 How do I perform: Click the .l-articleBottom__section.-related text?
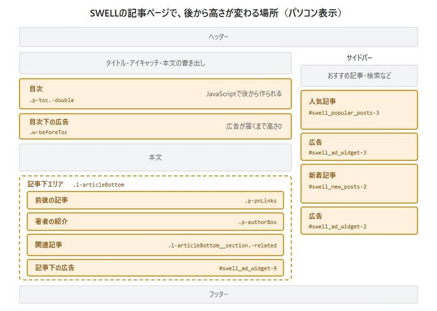pyautogui.click(x=223, y=245)
